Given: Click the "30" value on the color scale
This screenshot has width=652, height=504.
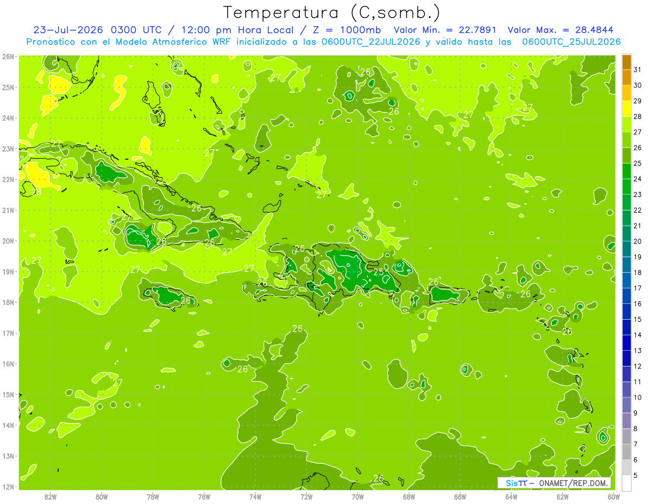Looking at the screenshot, I should [638, 85].
